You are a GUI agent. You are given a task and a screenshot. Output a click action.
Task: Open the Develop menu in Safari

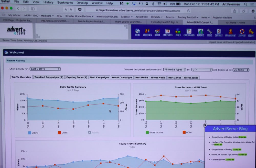(82, 3)
